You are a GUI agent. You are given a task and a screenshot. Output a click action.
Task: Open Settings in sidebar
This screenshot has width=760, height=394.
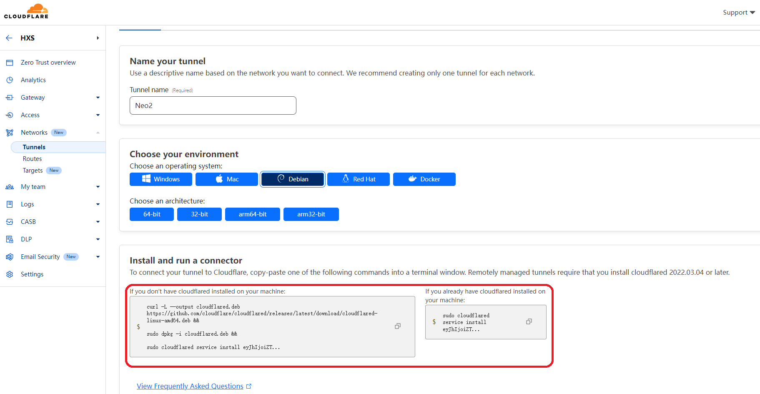click(32, 274)
